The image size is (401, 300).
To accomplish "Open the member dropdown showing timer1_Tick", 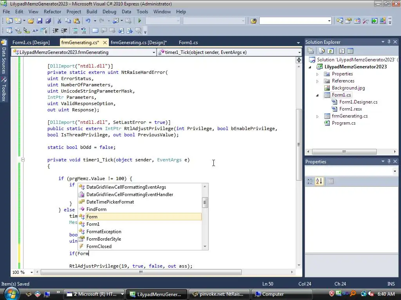I will 299,52.
